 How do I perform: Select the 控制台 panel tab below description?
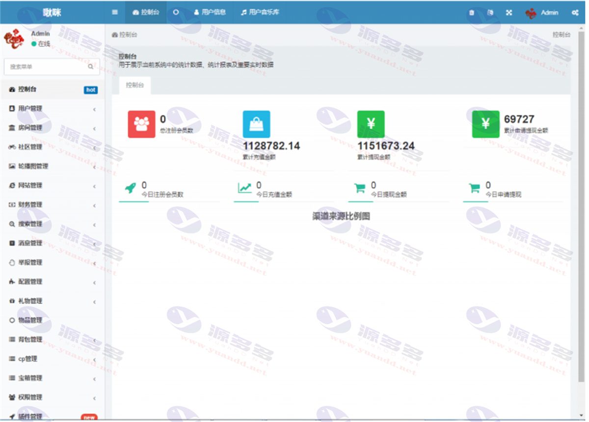(135, 85)
